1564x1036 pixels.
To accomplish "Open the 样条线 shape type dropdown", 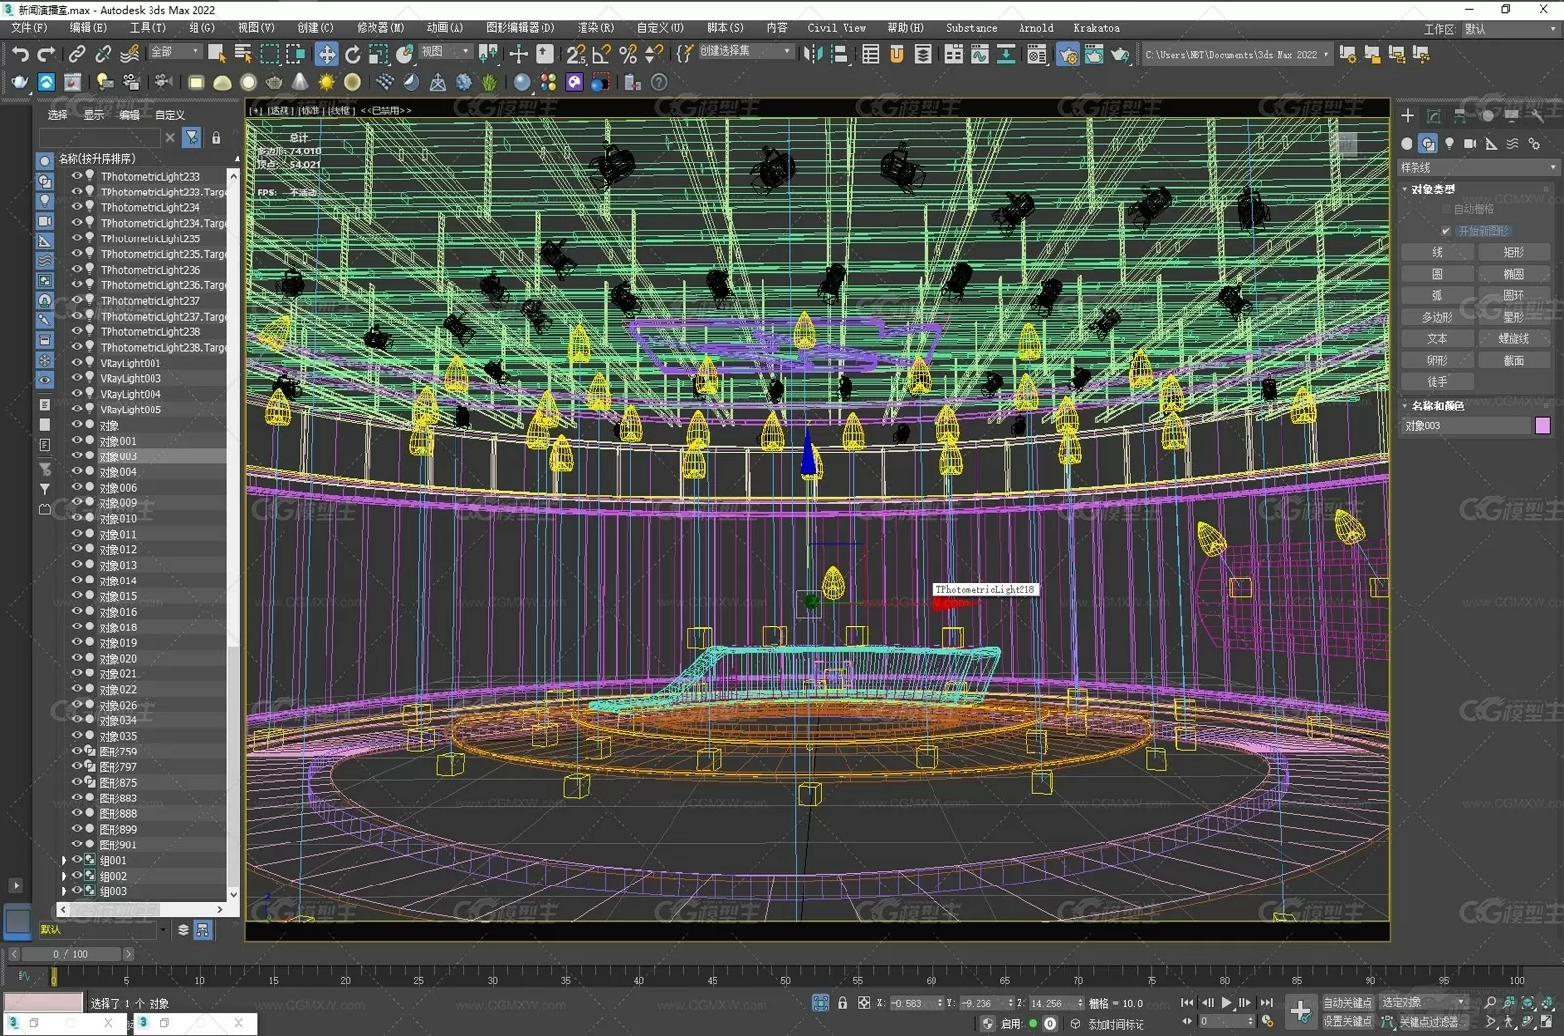I will coord(1477,168).
